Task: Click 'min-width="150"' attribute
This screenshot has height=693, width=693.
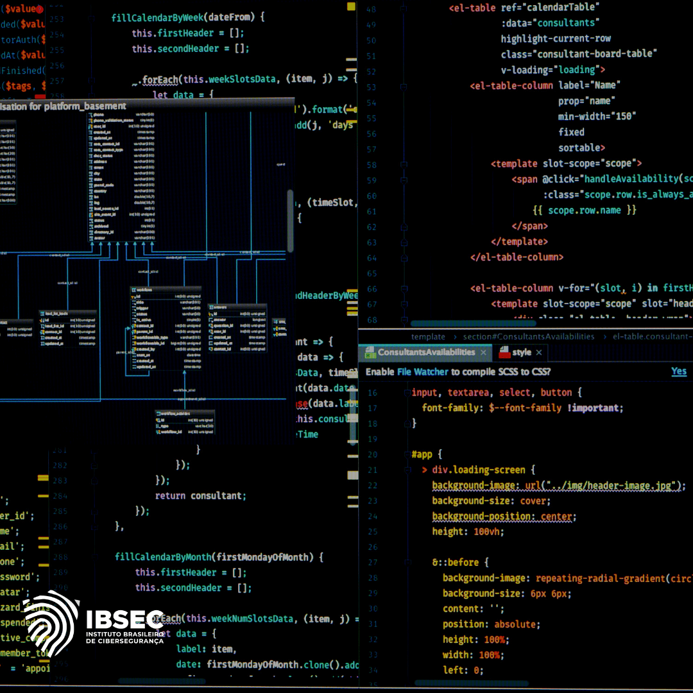Action: pos(597,116)
